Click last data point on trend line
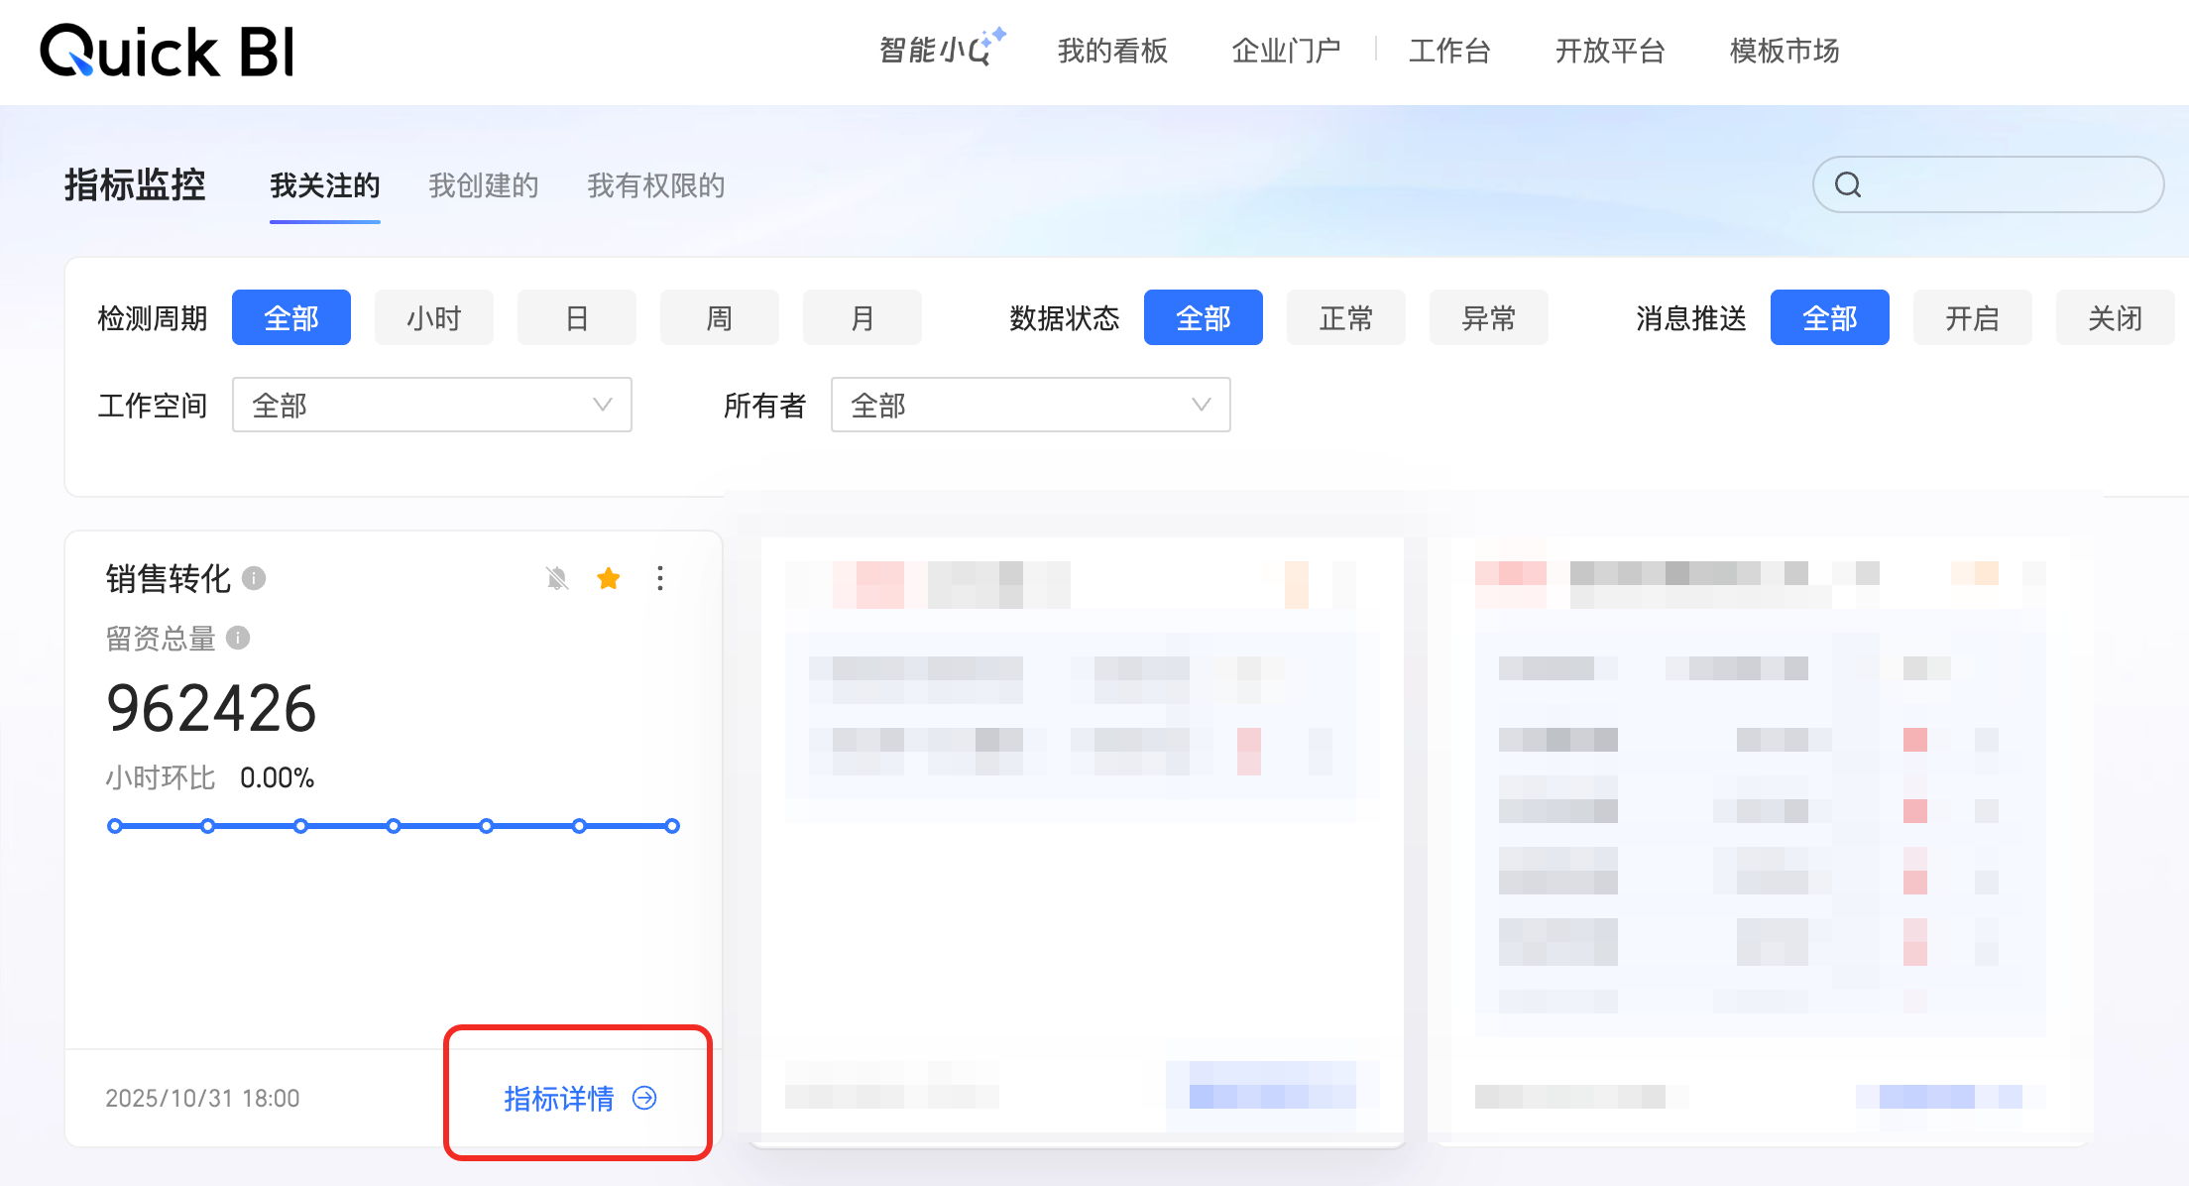Image resolution: width=2189 pixels, height=1186 pixels. (672, 826)
